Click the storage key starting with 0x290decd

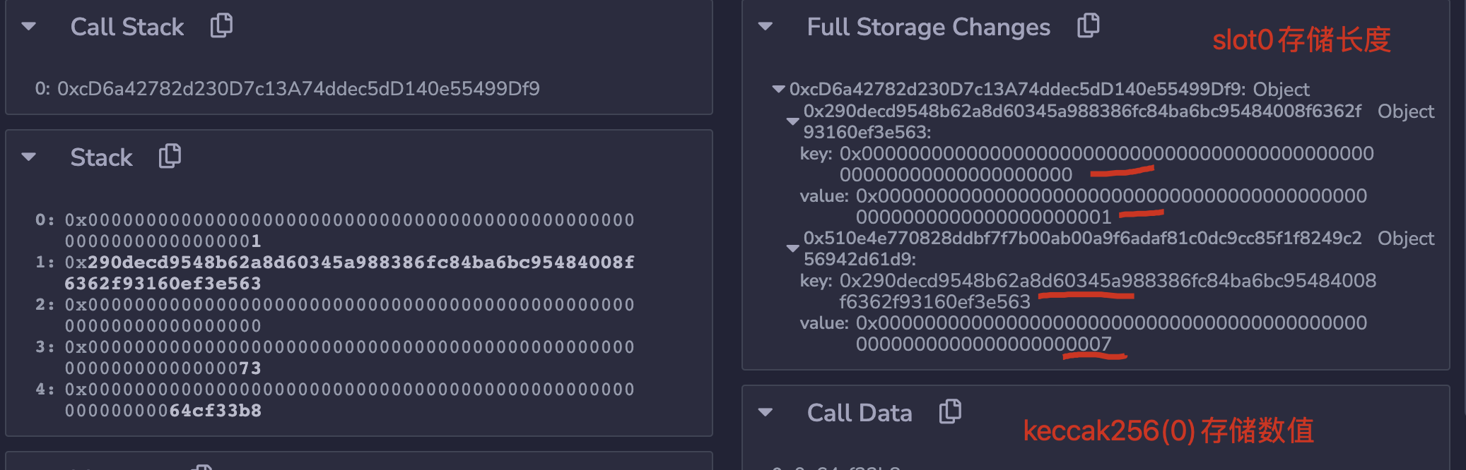[1107, 291]
